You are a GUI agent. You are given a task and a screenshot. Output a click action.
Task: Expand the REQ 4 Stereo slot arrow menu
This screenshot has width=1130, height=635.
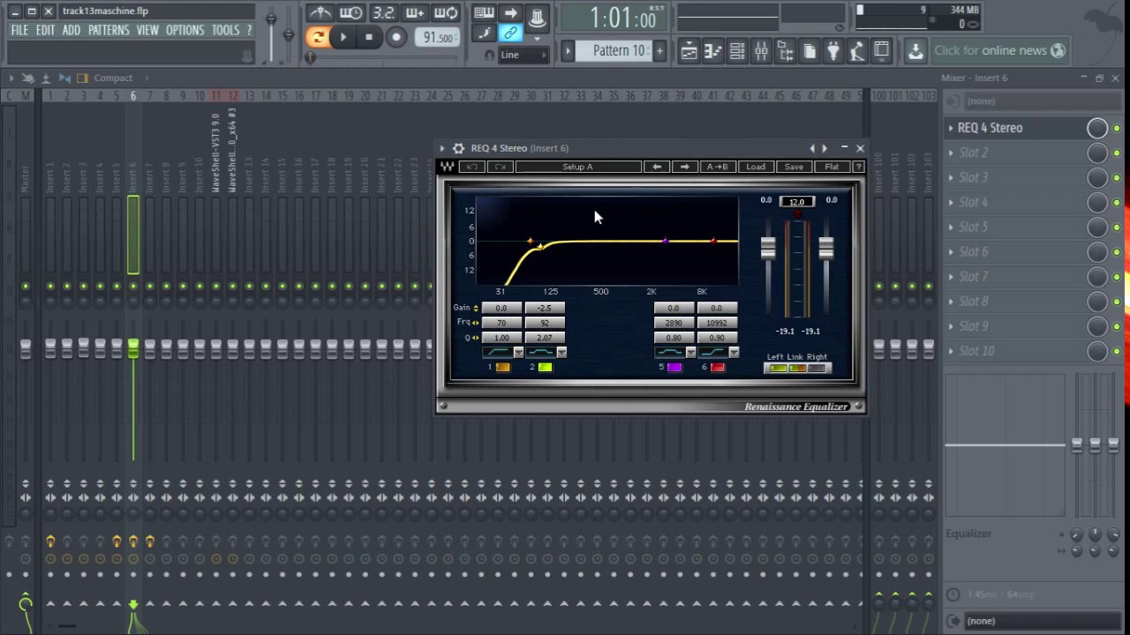pyautogui.click(x=951, y=128)
